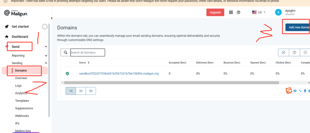Toggle the disabled X domain filter
310x133 pixels.
click(305, 53)
